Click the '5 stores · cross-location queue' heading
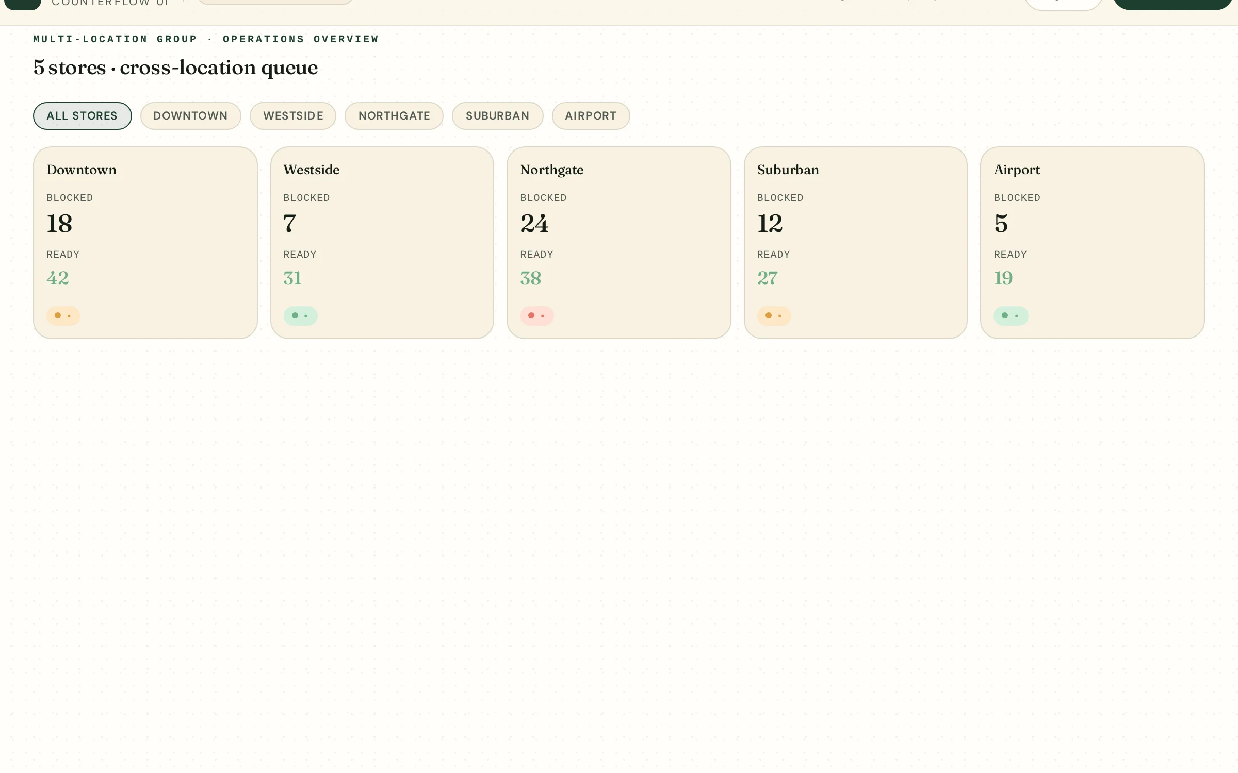This screenshot has height=773, width=1238. click(x=175, y=68)
